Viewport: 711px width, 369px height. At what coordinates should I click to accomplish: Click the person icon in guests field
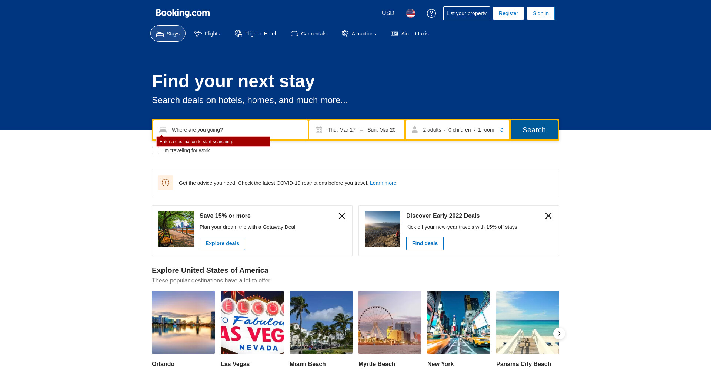415,130
